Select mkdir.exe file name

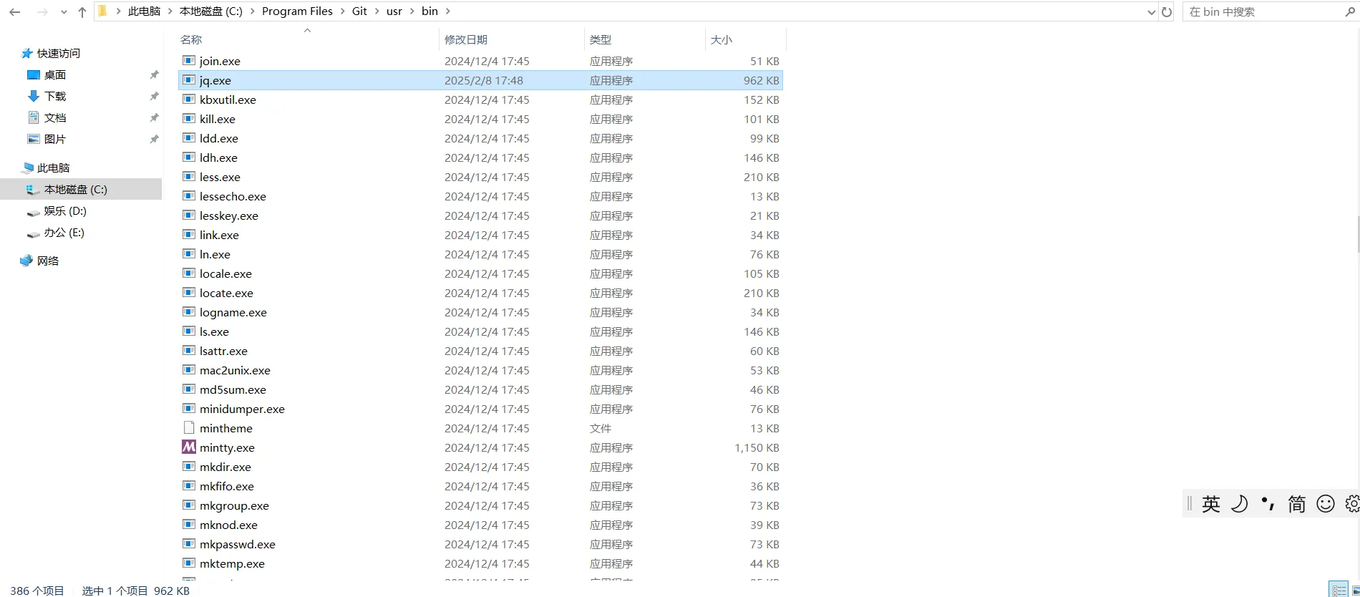tap(225, 467)
